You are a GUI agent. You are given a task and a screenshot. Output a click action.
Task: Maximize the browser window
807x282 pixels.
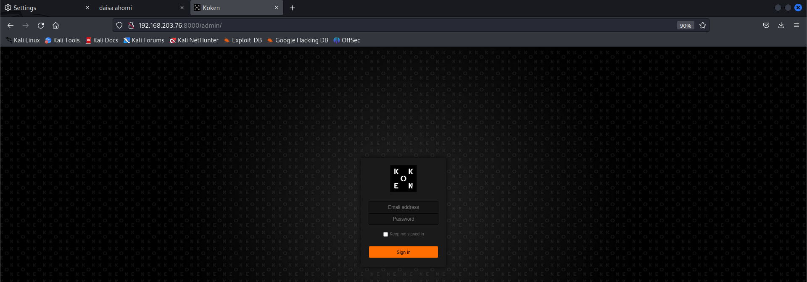[788, 8]
